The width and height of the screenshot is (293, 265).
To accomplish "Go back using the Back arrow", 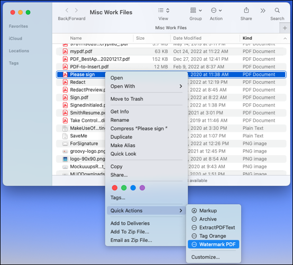I will (x=67, y=10).
